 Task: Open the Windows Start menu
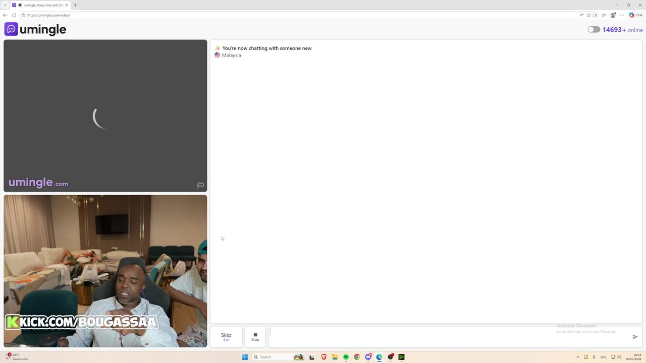pos(245,357)
